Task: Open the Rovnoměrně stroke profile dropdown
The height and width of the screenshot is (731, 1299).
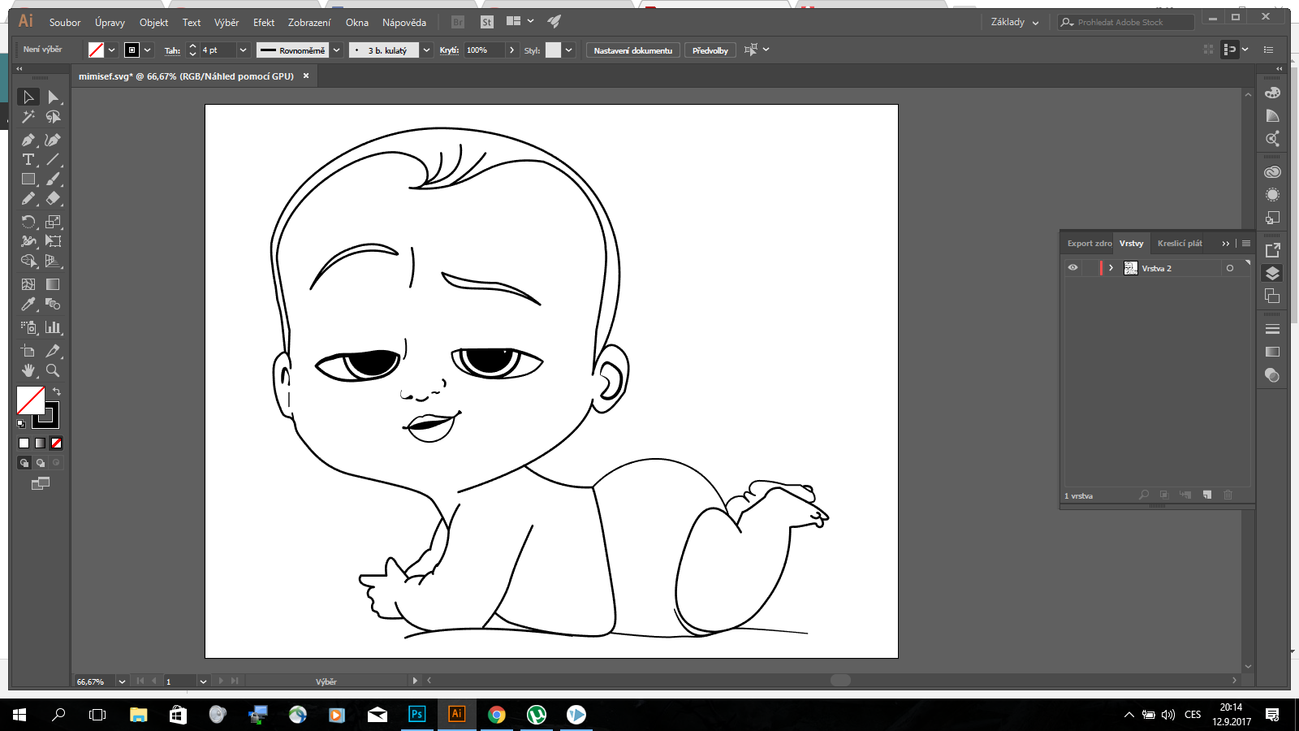Action: (x=336, y=50)
